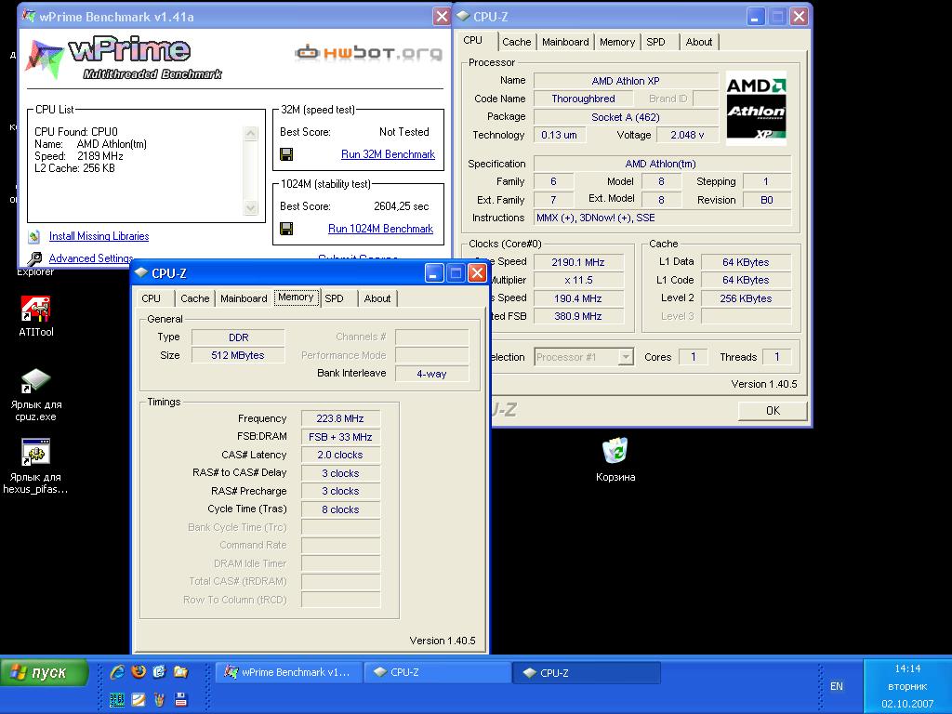
Task: Open the Advanced Settings link
Action: [x=91, y=258]
